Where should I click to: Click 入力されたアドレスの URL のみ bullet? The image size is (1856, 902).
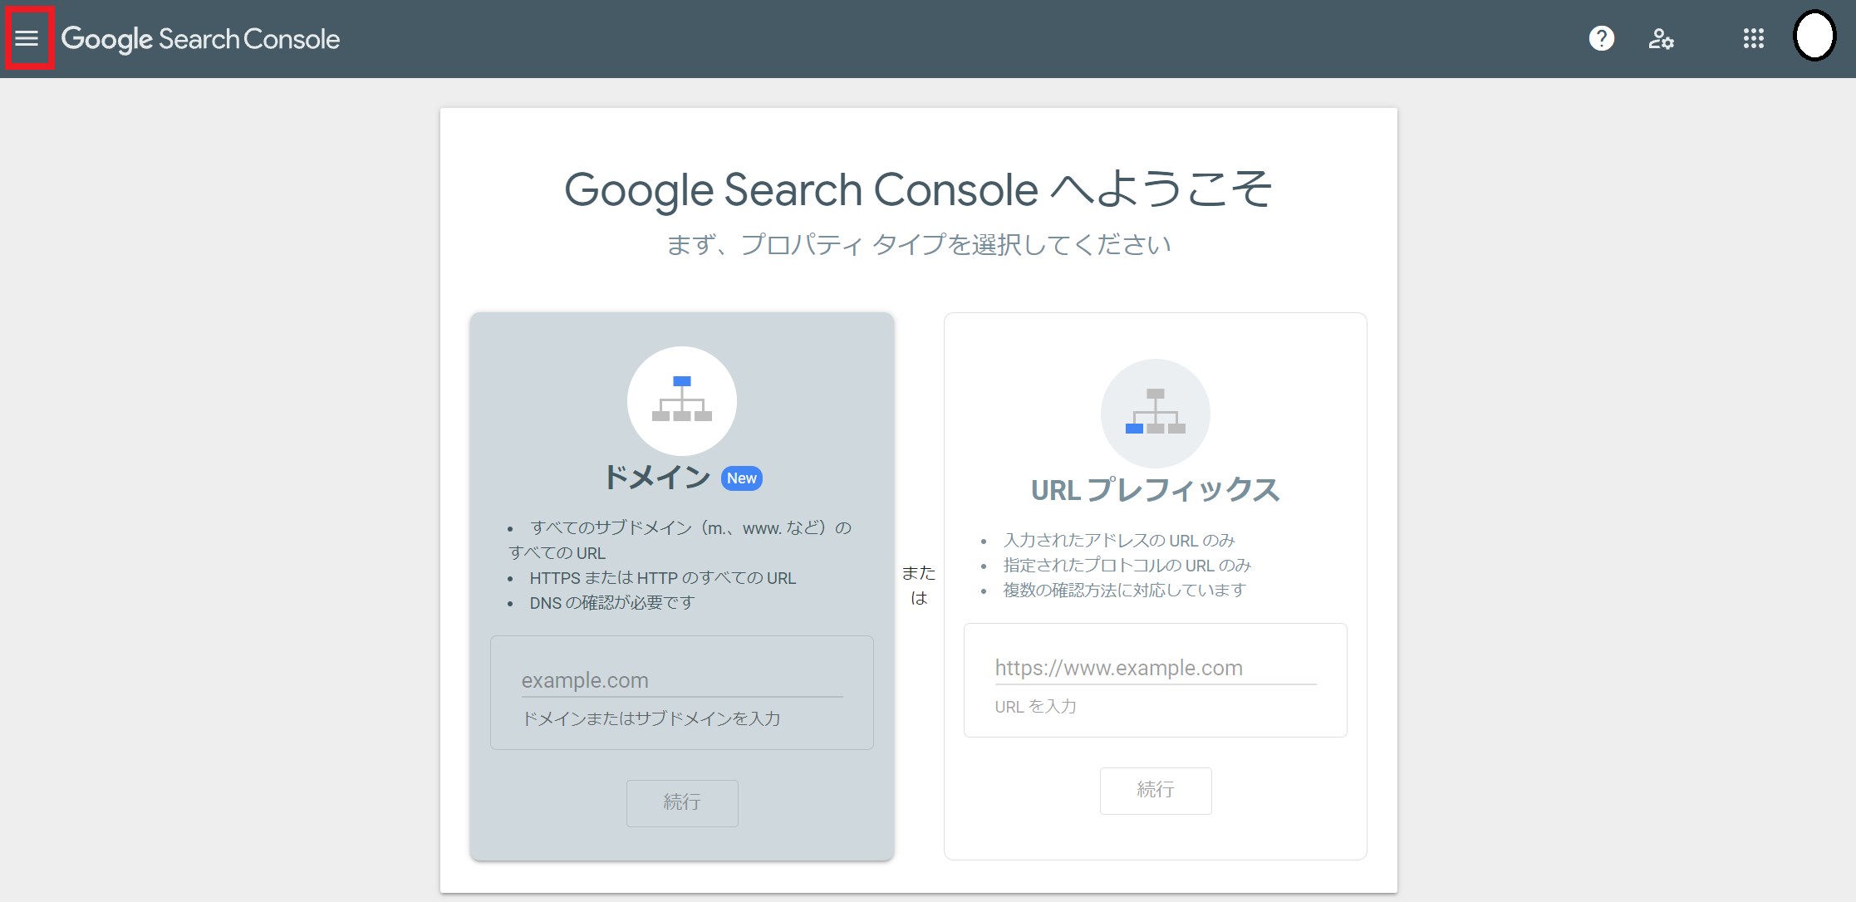[x=1119, y=541]
